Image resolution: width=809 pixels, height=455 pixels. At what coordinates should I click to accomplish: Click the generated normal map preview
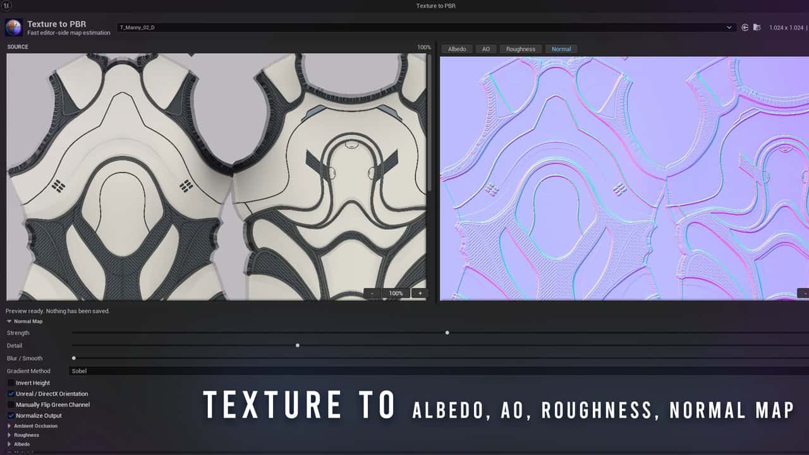point(624,178)
